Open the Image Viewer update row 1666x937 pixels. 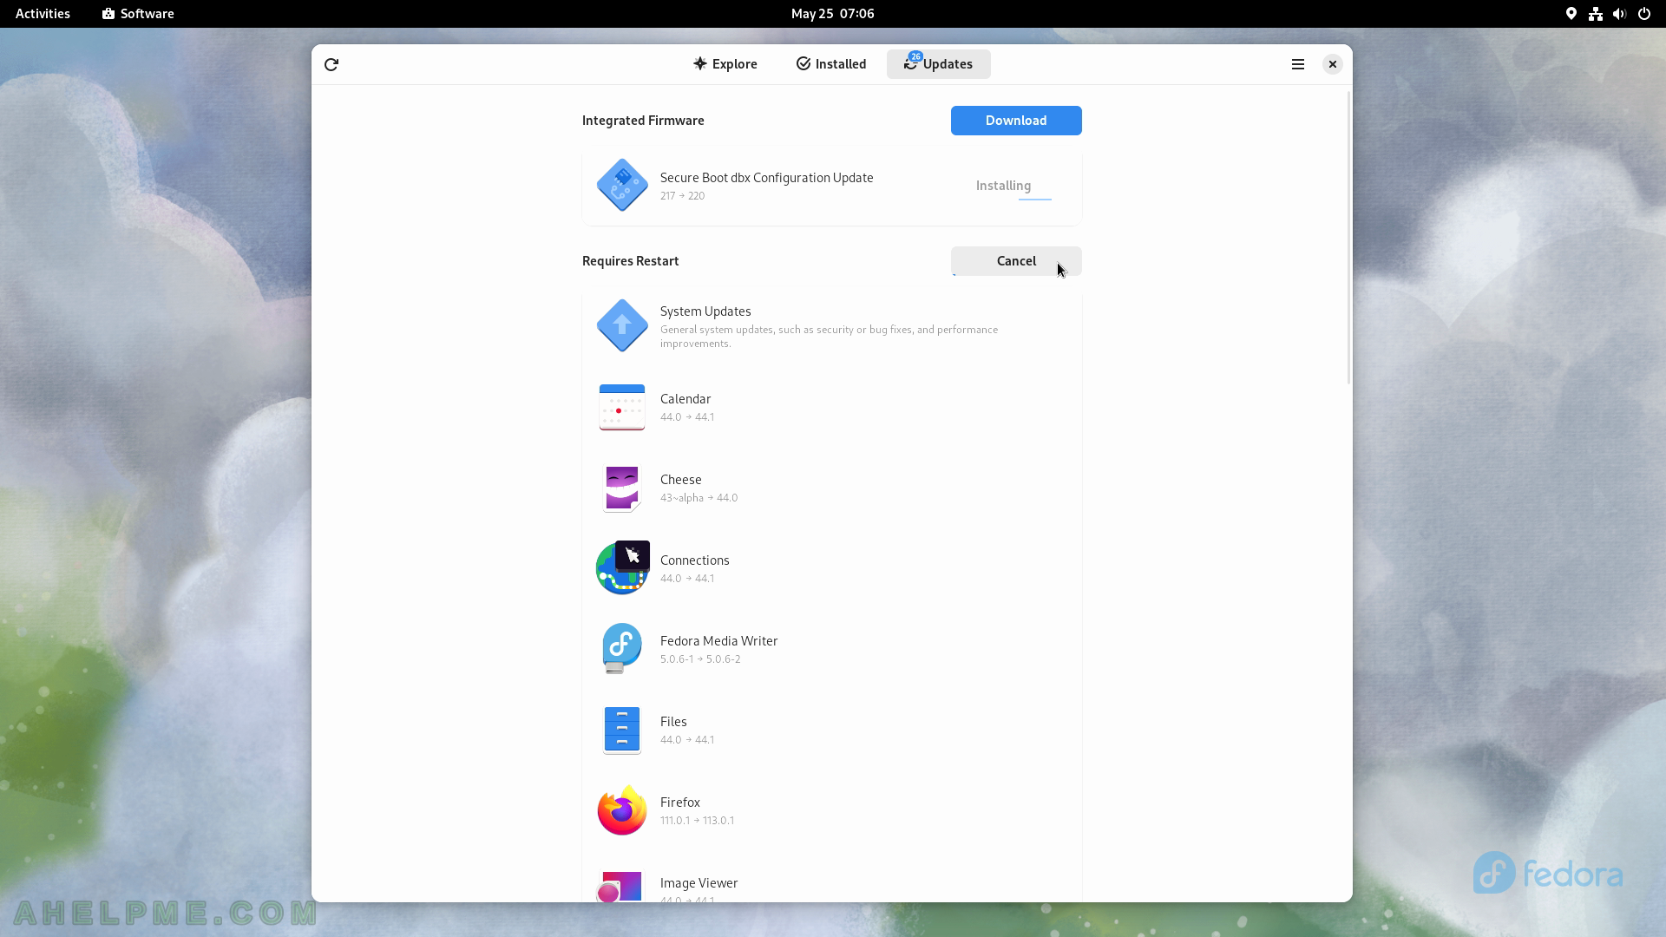[x=832, y=877]
